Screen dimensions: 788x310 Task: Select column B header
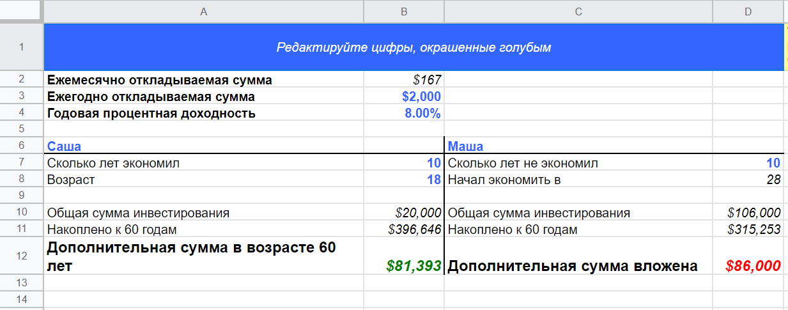click(404, 11)
